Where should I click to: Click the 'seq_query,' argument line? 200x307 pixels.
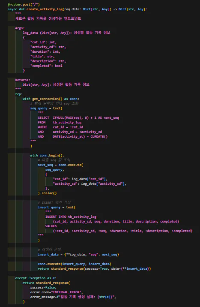pyautogui.click(x=55, y=169)
